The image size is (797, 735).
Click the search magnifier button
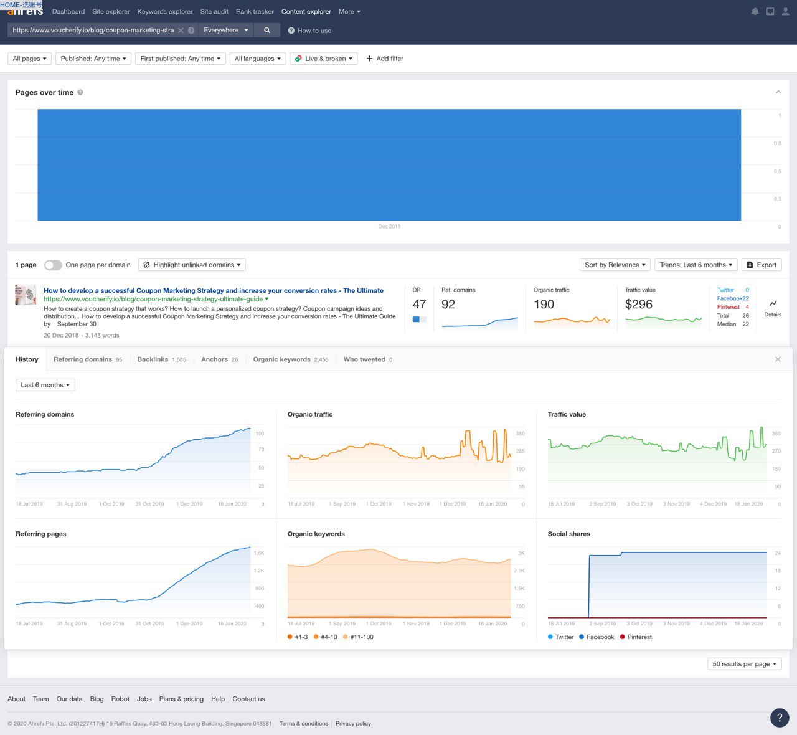(x=267, y=30)
